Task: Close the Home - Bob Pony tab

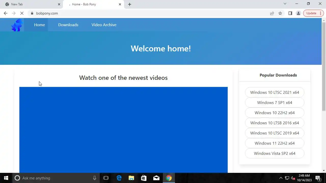Action: 120,4
